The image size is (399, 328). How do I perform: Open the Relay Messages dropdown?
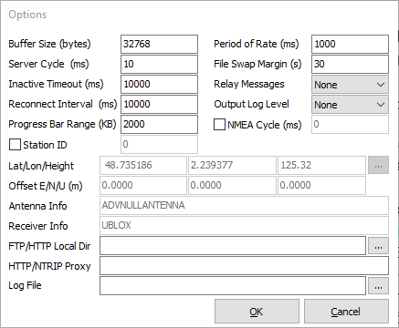[350, 85]
